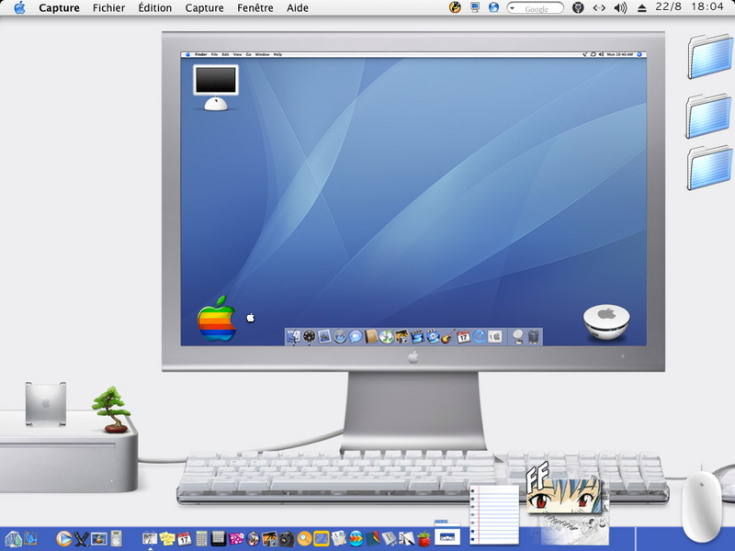The width and height of the screenshot is (735, 551).
Task: Open the Fichier menu
Action: [x=108, y=8]
